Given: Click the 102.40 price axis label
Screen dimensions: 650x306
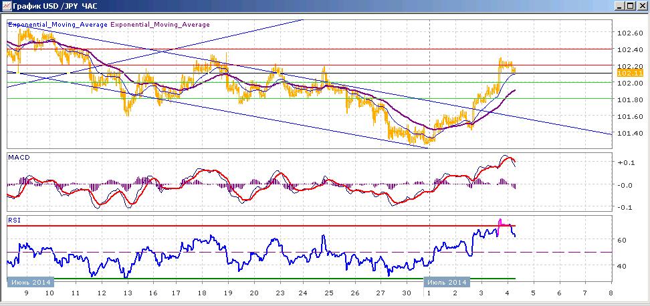Looking at the screenshot, I should [x=630, y=49].
